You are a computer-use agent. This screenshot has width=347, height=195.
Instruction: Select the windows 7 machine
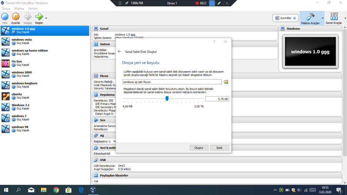coord(45,118)
